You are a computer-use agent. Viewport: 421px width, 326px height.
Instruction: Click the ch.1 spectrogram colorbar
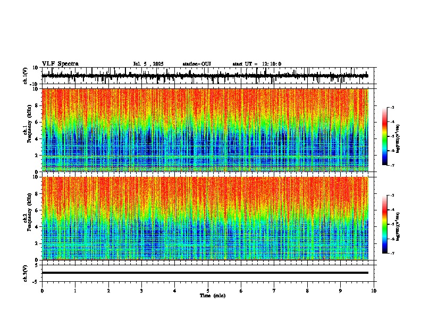click(x=385, y=136)
